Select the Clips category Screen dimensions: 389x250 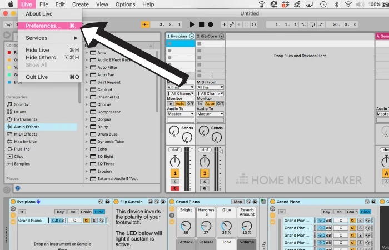point(18,157)
